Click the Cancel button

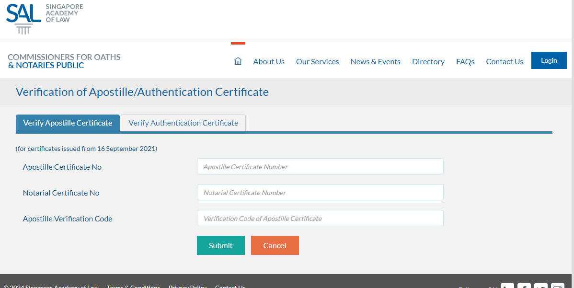click(x=275, y=245)
